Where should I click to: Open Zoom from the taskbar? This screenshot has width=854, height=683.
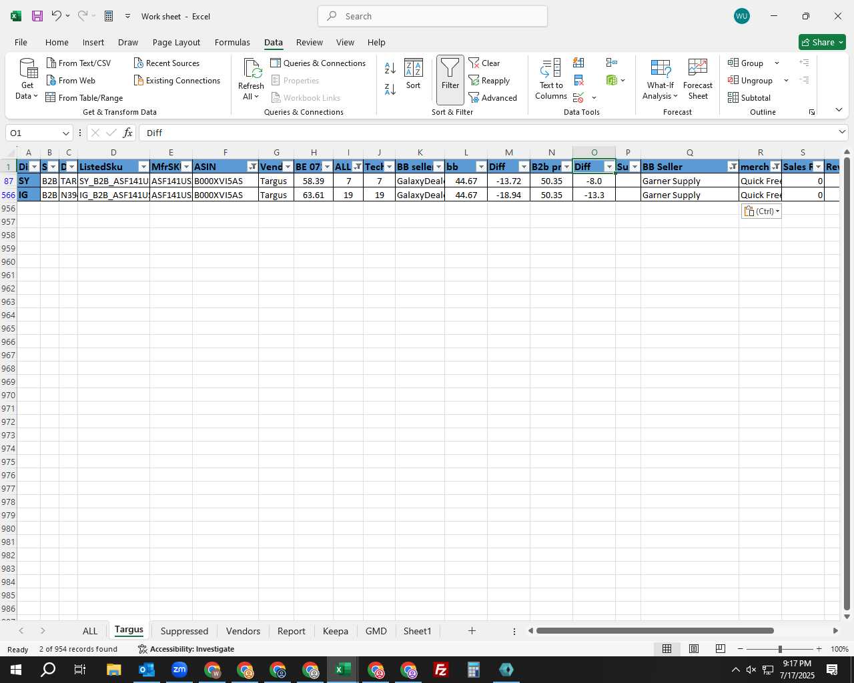[x=179, y=670]
